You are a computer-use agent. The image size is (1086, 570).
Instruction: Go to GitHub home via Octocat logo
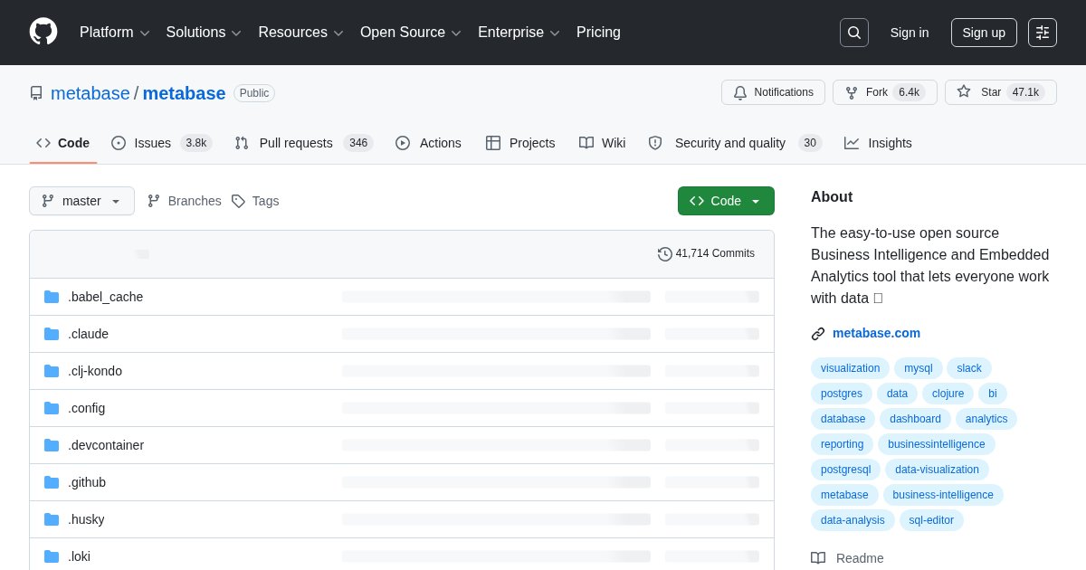pos(43,32)
